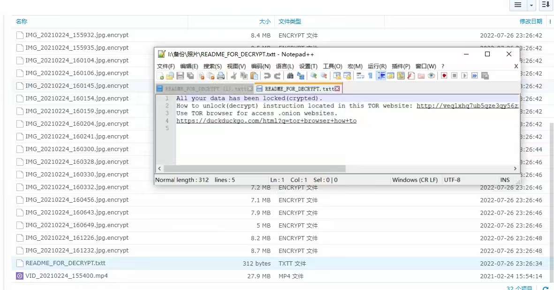Click the Close document toolbar icon

tap(201, 76)
